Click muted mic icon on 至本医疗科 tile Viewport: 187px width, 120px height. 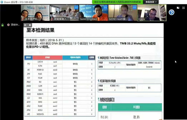(x=22, y=19)
